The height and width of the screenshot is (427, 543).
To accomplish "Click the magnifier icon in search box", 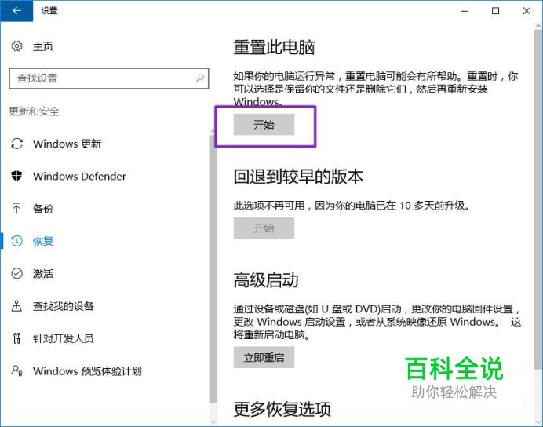I will coord(200,78).
